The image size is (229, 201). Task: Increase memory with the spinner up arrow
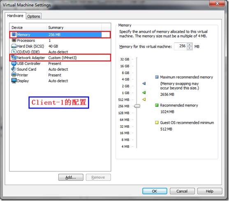[190, 44]
